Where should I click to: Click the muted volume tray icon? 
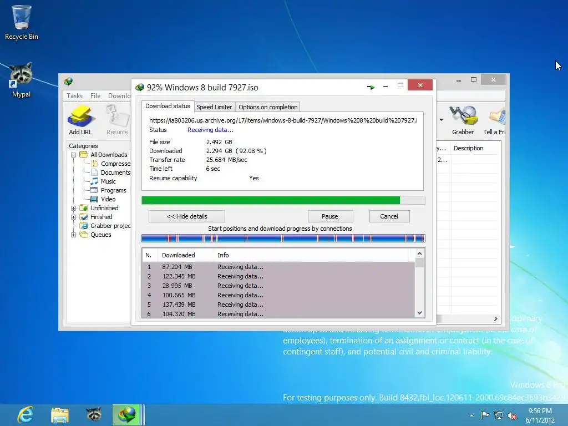pos(512,415)
